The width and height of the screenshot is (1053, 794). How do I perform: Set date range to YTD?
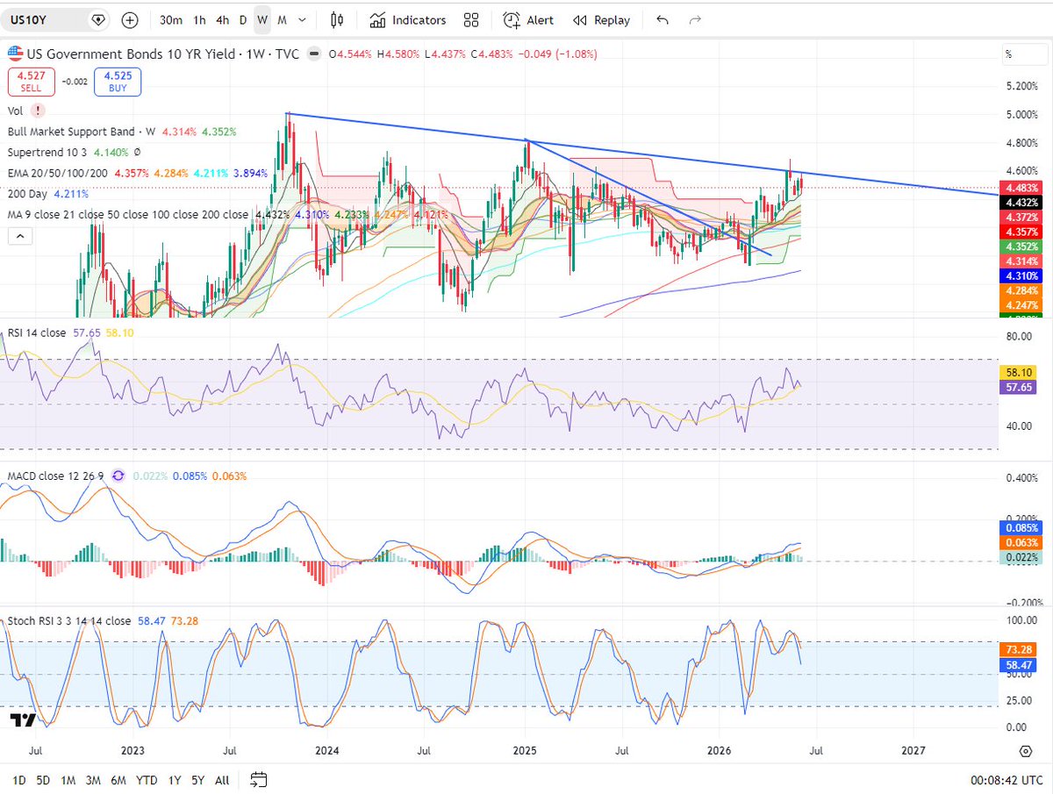[x=147, y=780]
